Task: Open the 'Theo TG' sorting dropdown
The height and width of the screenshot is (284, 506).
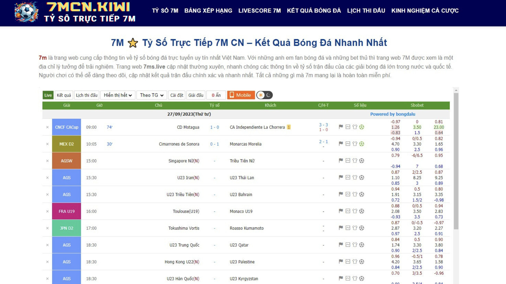Action: pyautogui.click(x=152, y=95)
